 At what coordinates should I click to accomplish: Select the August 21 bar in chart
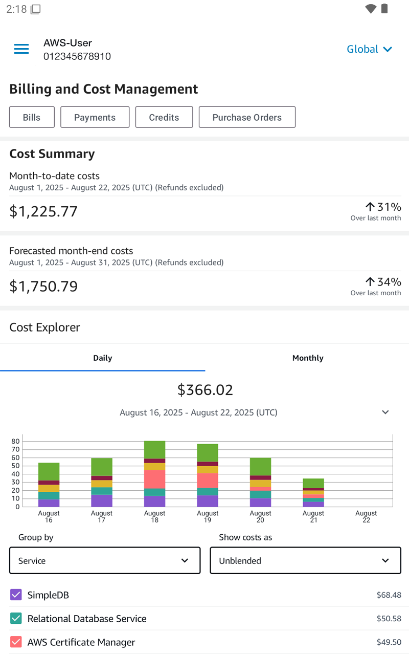coord(313,493)
